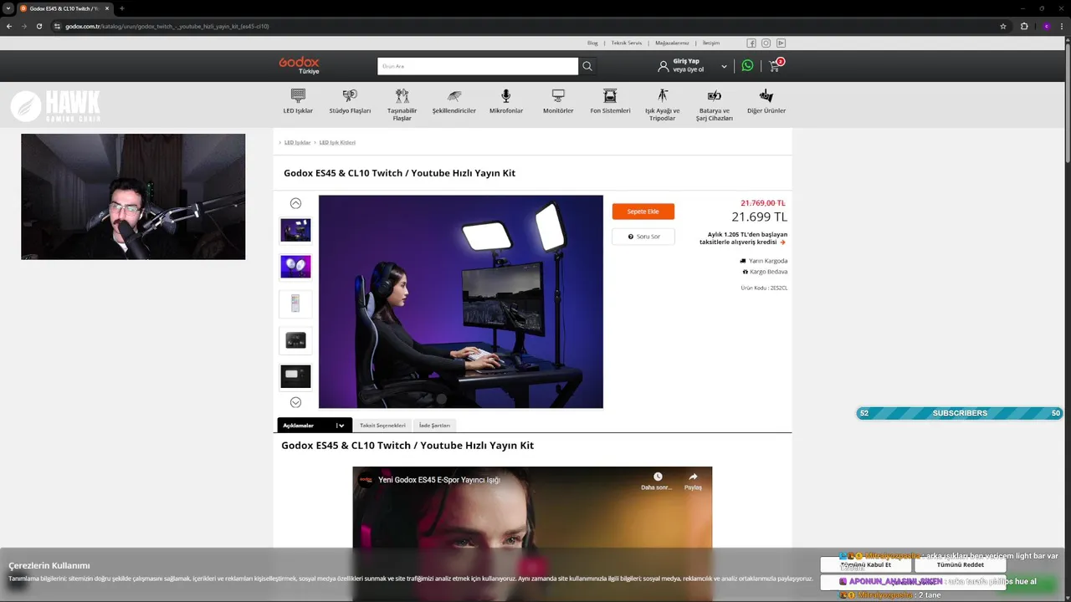Accept cookies with Tümünü Kabul Et
The image size is (1071, 602).
[x=866, y=564]
